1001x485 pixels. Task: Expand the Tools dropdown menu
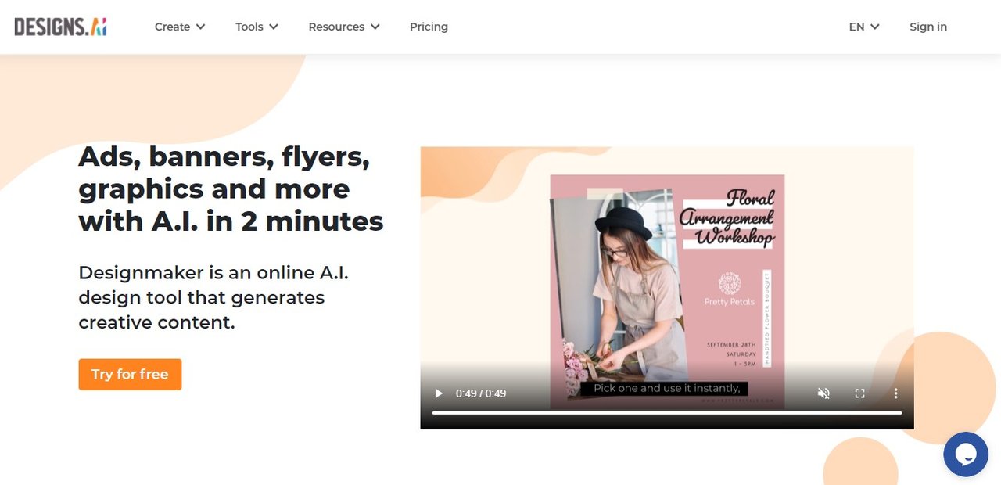click(x=257, y=27)
